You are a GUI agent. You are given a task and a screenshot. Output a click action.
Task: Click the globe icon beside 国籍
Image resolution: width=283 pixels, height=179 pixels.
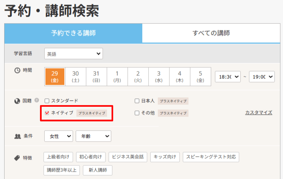click(x=17, y=101)
